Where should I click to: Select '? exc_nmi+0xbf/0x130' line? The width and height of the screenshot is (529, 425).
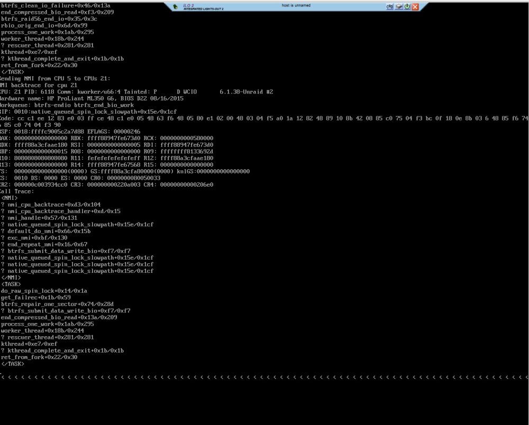click(34, 238)
